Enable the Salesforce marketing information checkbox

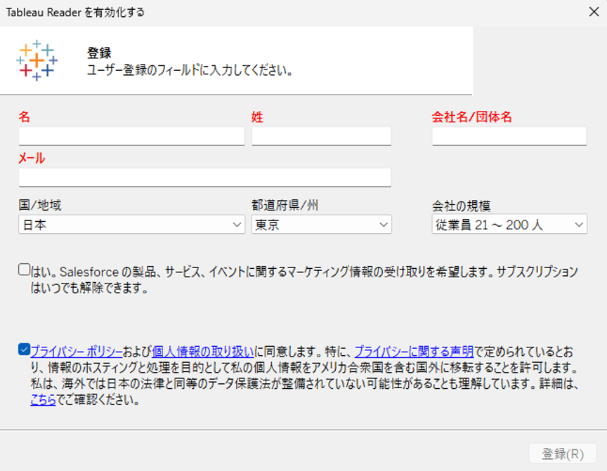[x=25, y=270]
